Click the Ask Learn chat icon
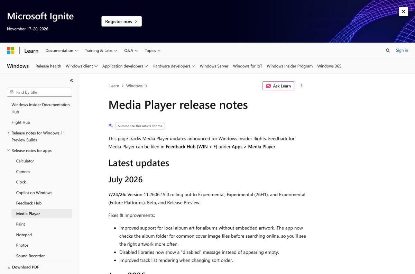This screenshot has height=274, width=415. pos(268,86)
